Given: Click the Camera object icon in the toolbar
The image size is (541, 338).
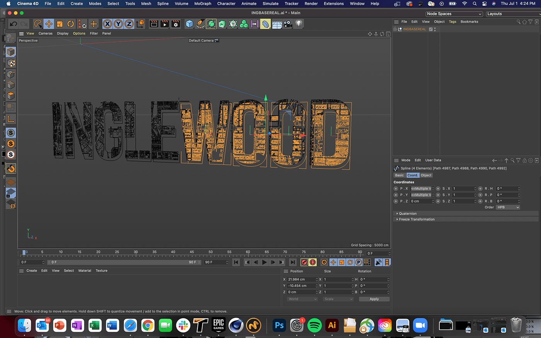Looking at the screenshot, I should [288, 24].
